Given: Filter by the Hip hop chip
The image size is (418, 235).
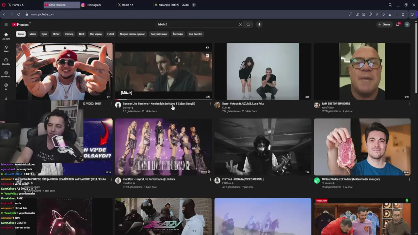Looking at the screenshot, I should [69, 34].
